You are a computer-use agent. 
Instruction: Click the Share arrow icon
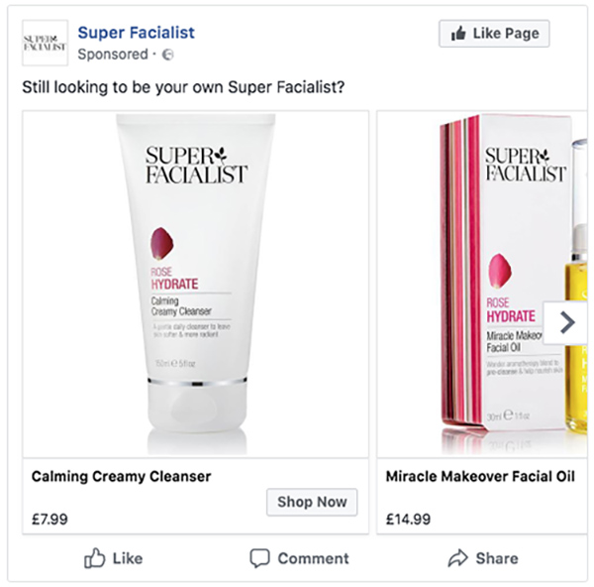(457, 558)
